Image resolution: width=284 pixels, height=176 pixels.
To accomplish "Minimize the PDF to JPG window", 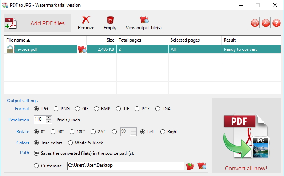I will click(x=241, y=5).
